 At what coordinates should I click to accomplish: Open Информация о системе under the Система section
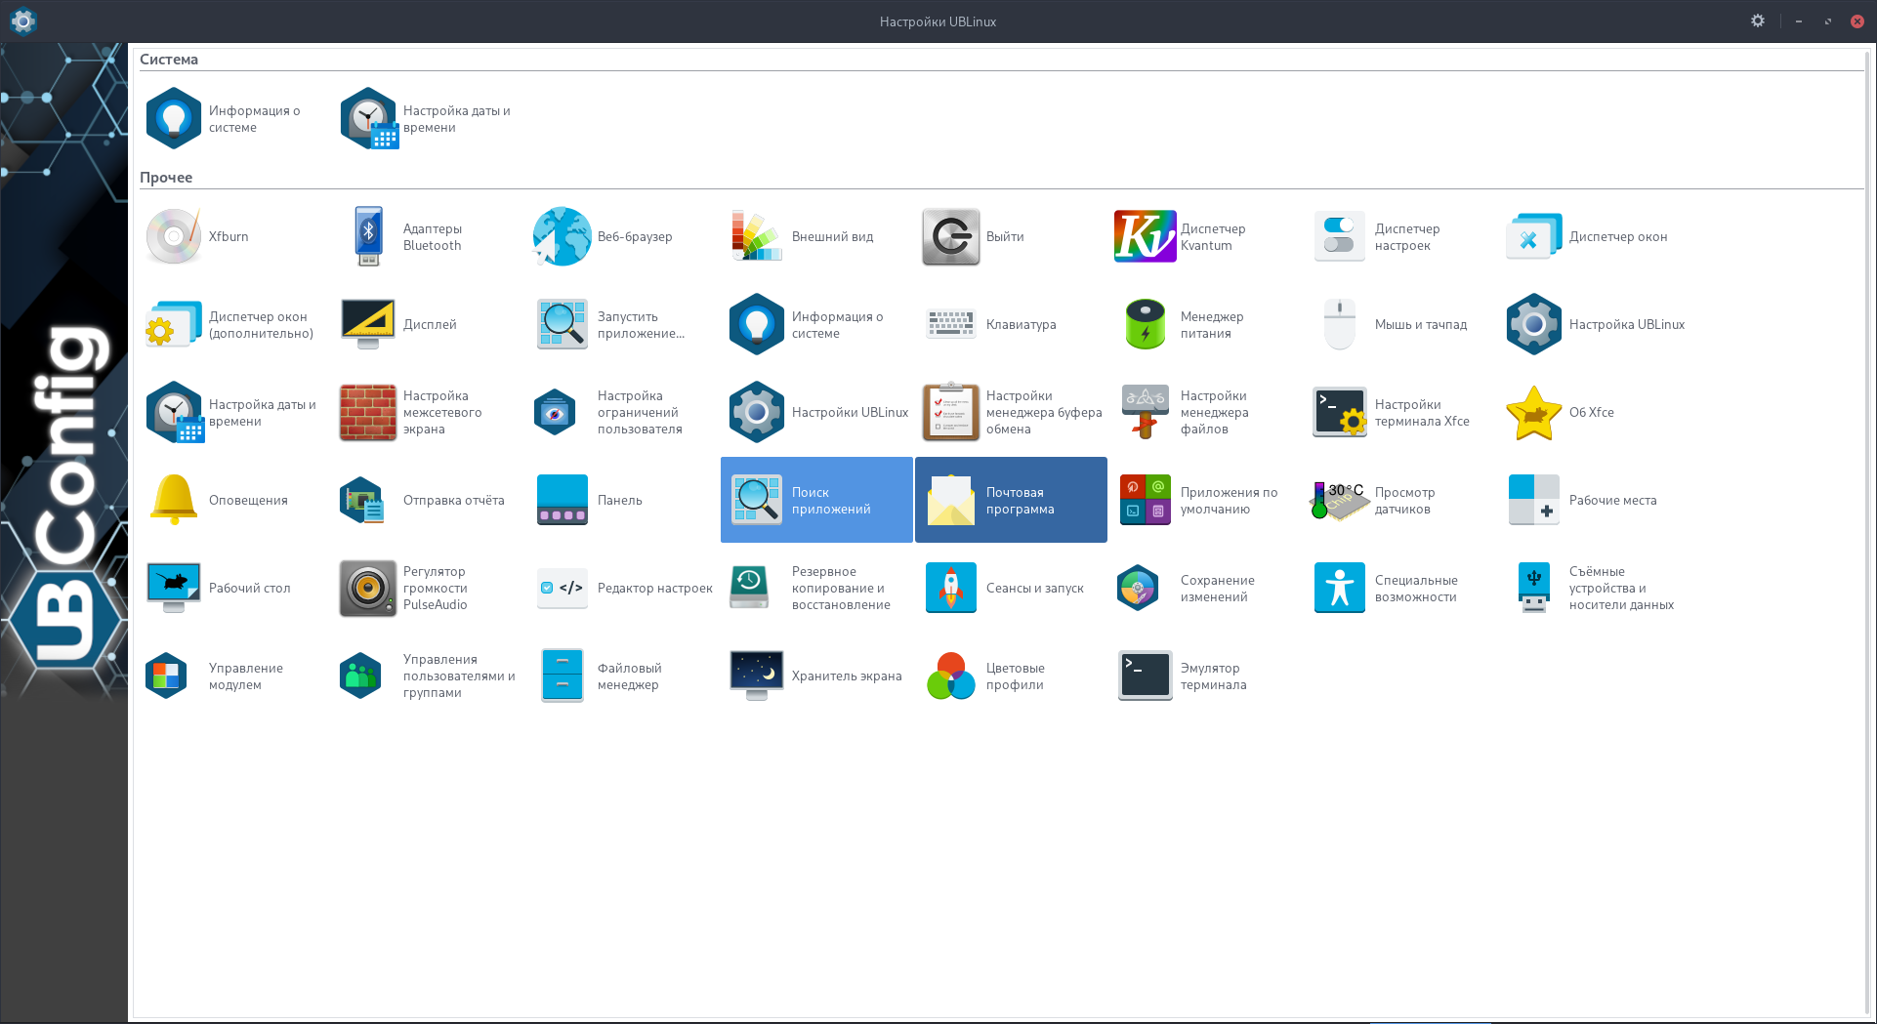(231, 119)
